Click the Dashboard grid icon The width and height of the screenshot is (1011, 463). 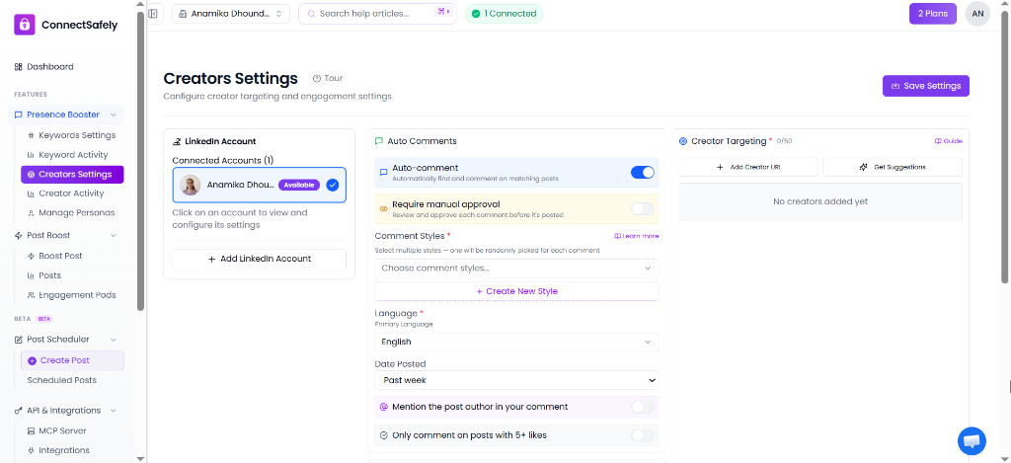tap(18, 67)
